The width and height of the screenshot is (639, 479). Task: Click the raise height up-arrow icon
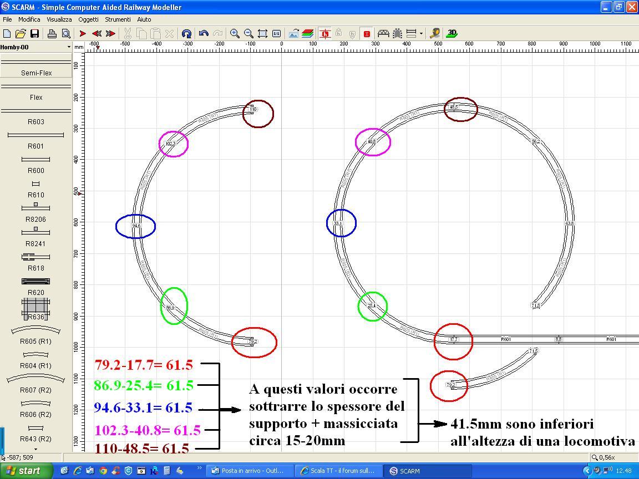(x=339, y=33)
